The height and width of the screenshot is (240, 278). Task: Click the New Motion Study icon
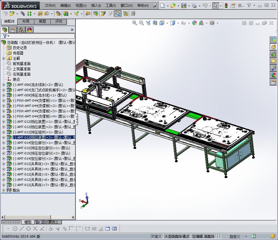pos(88,13)
